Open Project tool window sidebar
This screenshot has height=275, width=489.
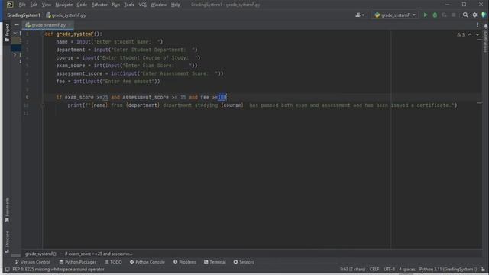click(x=7, y=33)
